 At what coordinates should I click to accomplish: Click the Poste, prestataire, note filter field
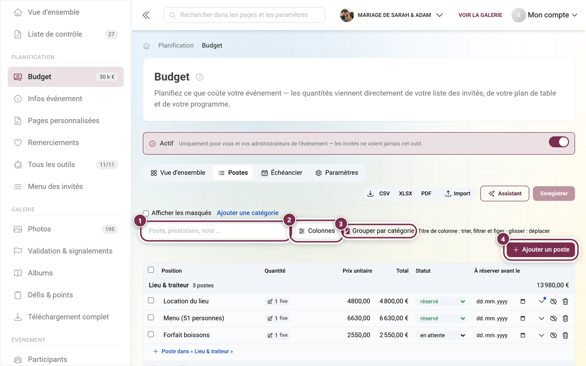click(215, 231)
